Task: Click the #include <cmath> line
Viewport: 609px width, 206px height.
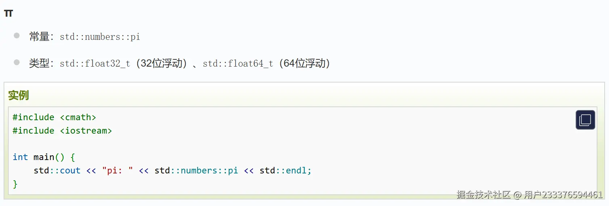Action: coord(54,117)
